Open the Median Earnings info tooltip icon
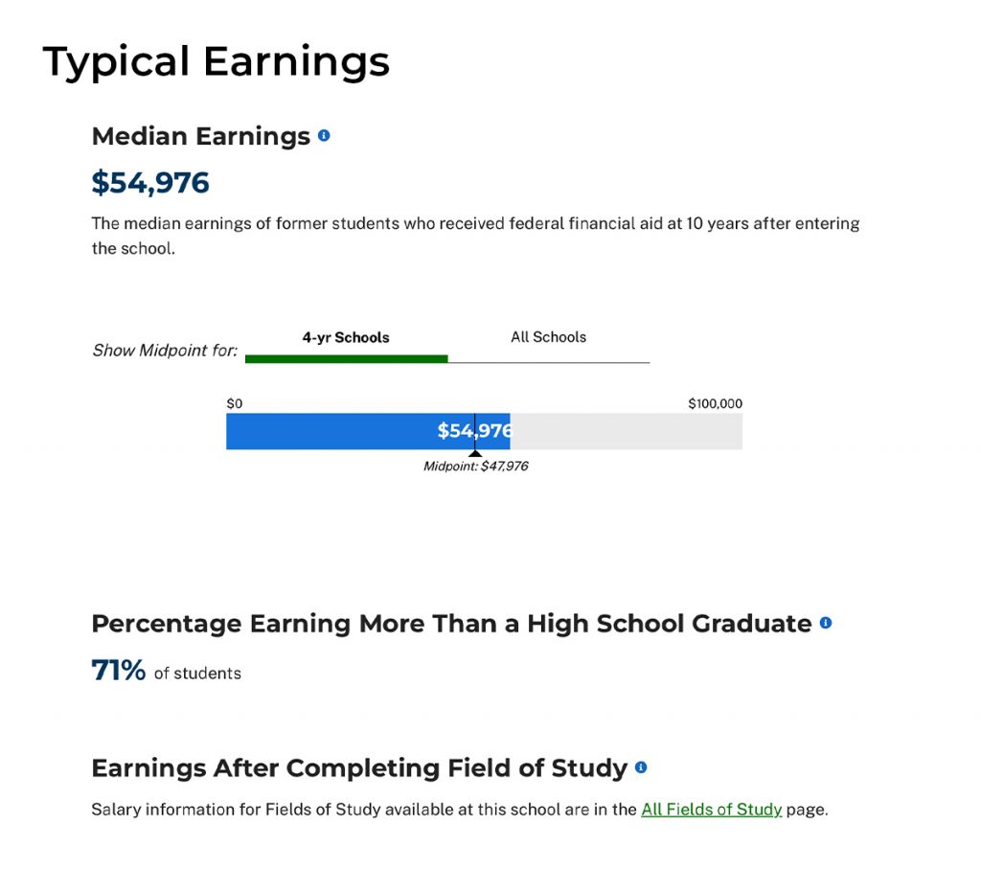Viewport: 981px width, 891px height. [324, 136]
